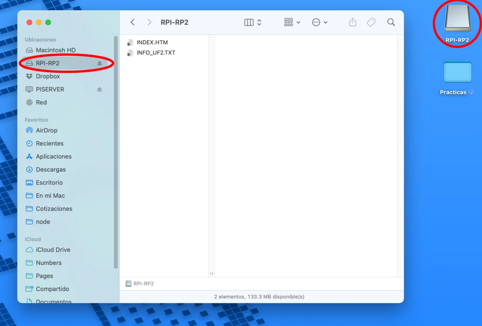Open AirDrop in Favoritos
This screenshot has height=326, width=482.
point(66,130)
